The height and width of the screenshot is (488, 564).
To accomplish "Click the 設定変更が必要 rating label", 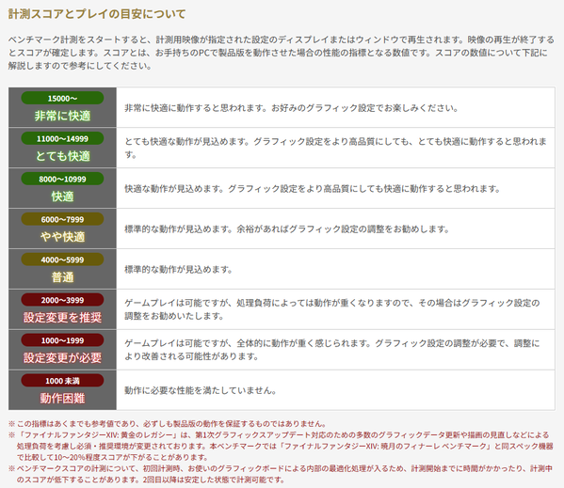I will click(x=62, y=358).
